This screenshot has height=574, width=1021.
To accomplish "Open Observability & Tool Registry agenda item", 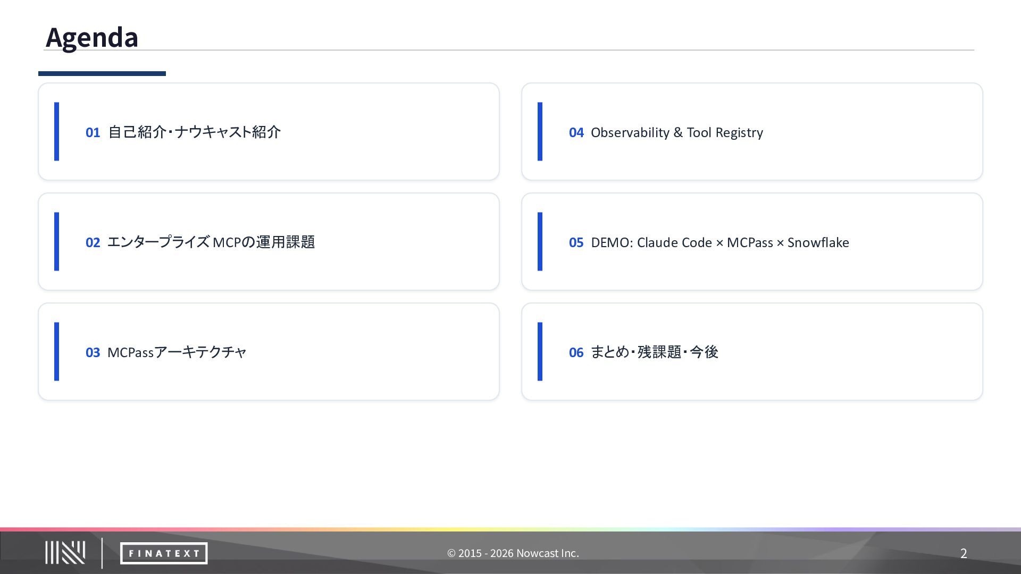I will (676, 132).
